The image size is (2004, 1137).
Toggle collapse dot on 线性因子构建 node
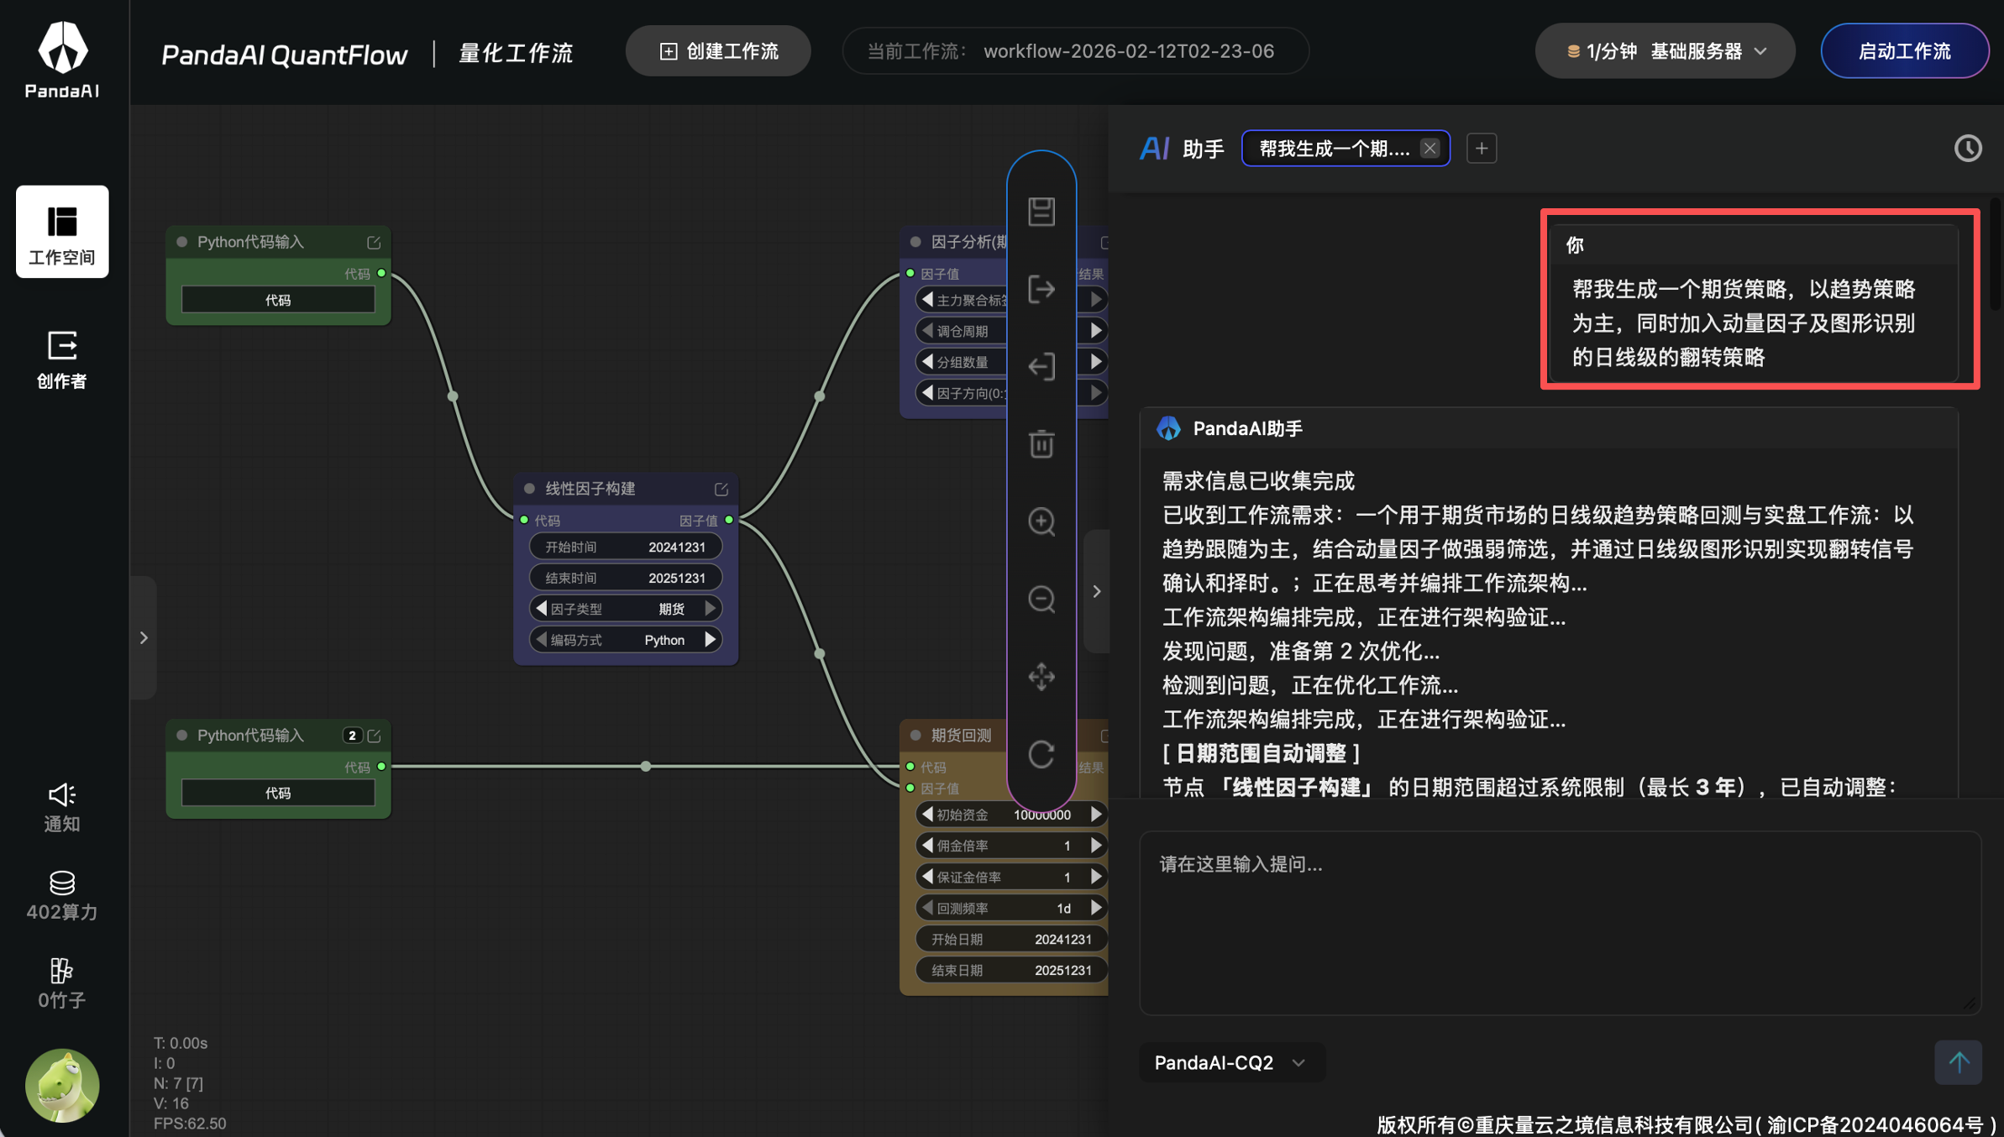(x=529, y=489)
